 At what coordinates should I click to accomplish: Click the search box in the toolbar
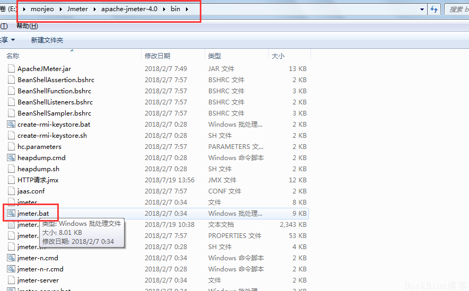(x=457, y=9)
